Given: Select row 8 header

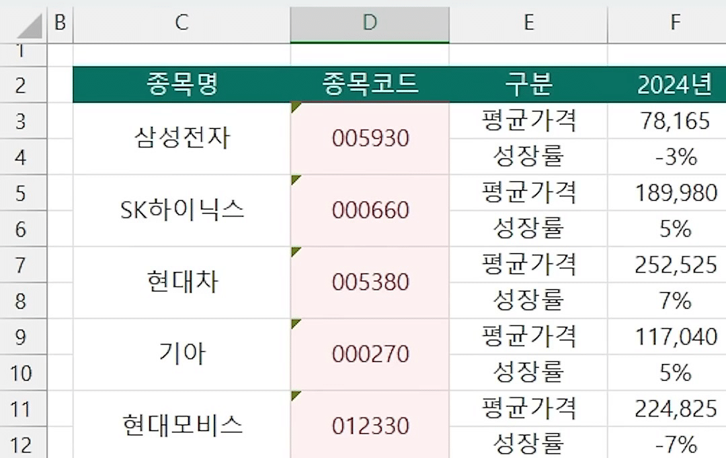Looking at the screenshot, I should point(23,301).
